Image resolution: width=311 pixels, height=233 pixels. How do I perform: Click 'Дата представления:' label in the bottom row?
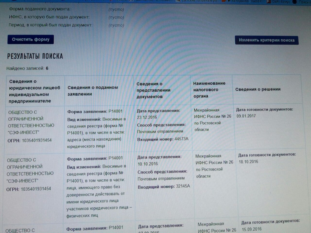pyautogui.click(x=161, y=226)
